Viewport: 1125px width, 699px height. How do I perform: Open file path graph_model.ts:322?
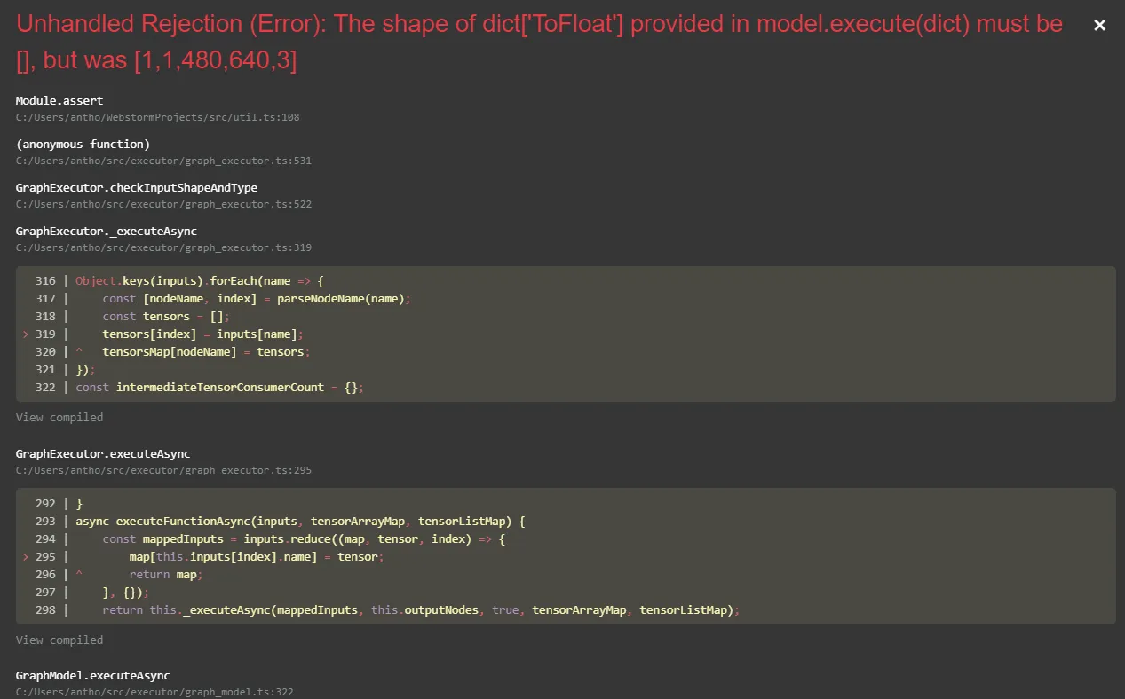154,692
